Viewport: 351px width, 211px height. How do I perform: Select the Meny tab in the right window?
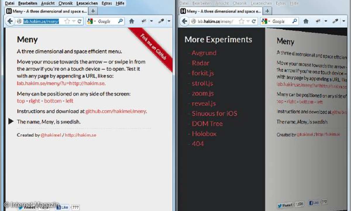click(221, 11)
